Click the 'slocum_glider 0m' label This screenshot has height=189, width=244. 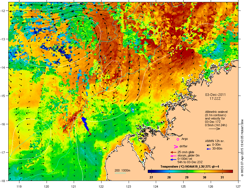(189, 155)
